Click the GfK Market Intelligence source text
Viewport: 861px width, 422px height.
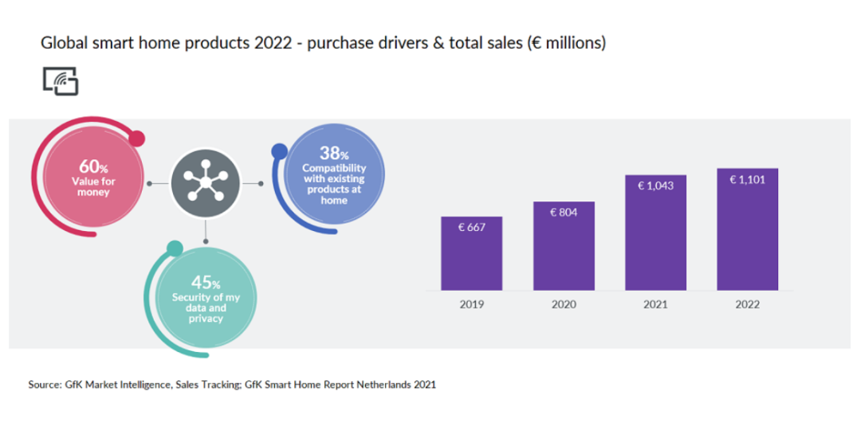pyautogui.click(x=232, y=385)
